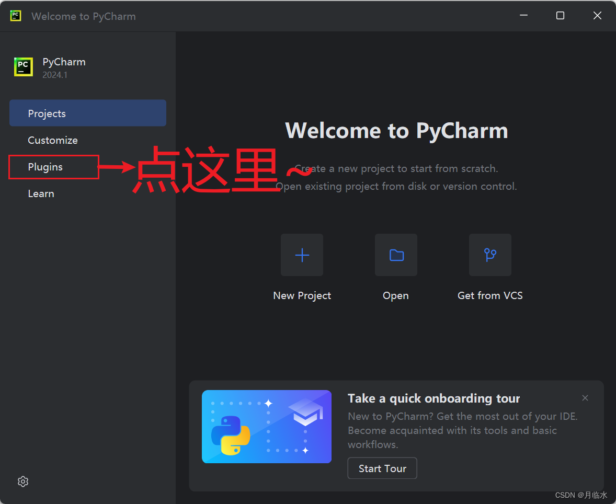
Task: Go to the Learn tab
Action: point(88,193)
